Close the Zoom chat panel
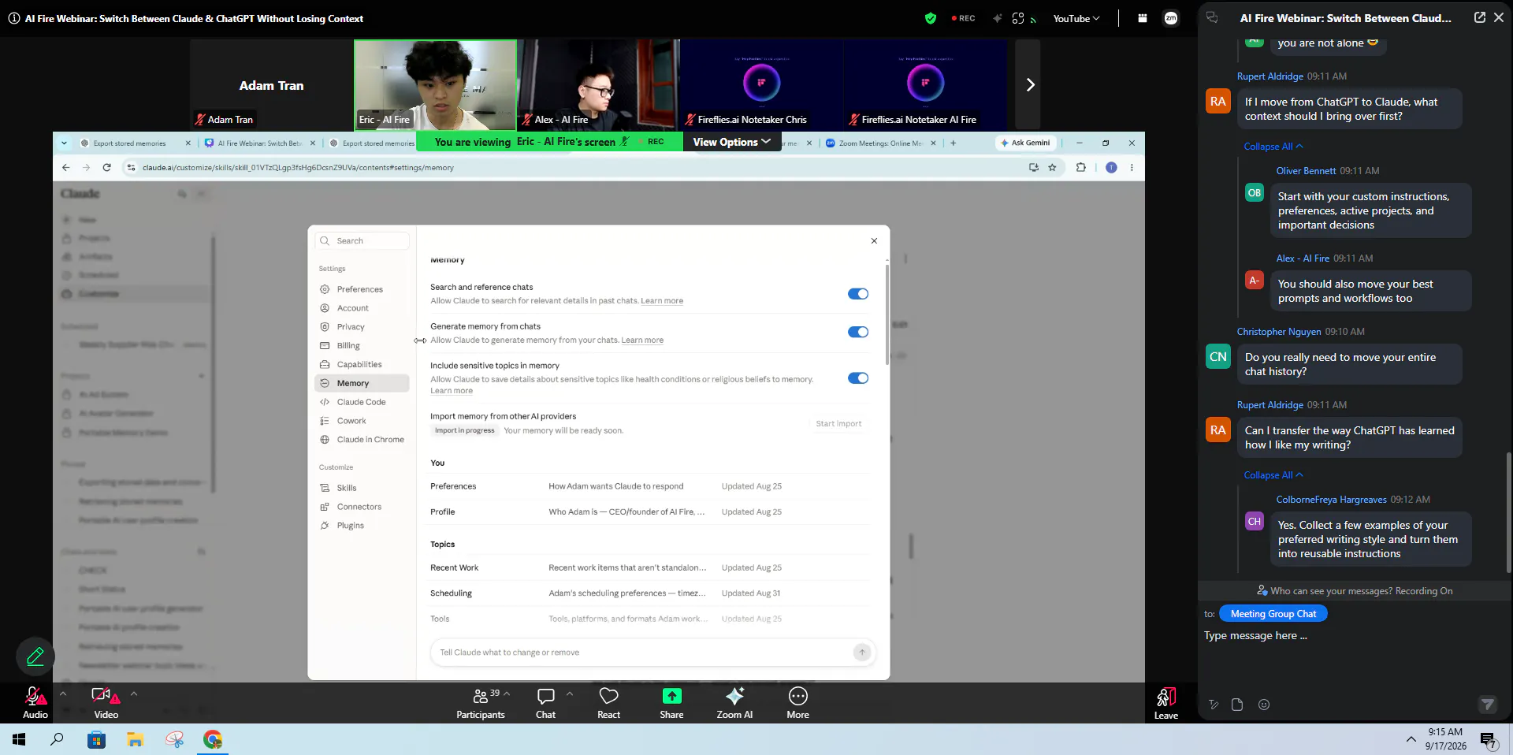This screenshot has height=755, width=1513. pos(1499,17)
